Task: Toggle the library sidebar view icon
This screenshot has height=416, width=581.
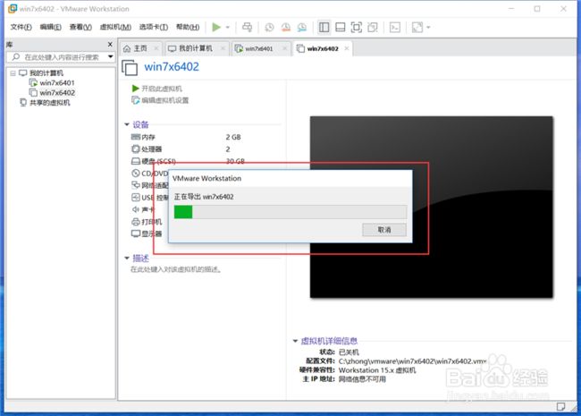Action: pos(325,28)
